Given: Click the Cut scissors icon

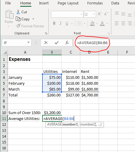Looking at the screenshot, I should pos(18,12).
